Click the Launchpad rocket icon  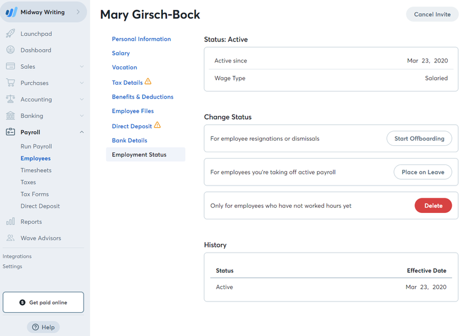click(11, 33)
